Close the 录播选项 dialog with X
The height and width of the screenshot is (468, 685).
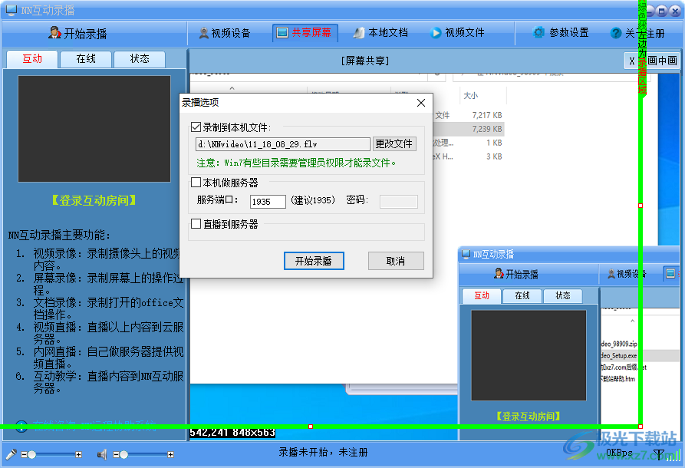[420, 103]
